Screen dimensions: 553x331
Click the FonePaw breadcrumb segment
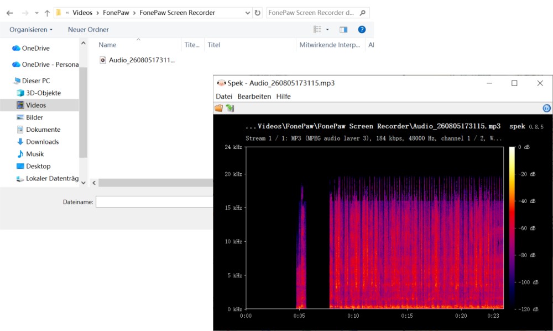click(116, 13)
